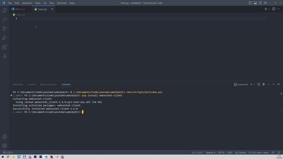Select Python interpreter 3.11.4 venv
Image resolution: width=283 pixels, height=159 pixels.
(259, 152)
